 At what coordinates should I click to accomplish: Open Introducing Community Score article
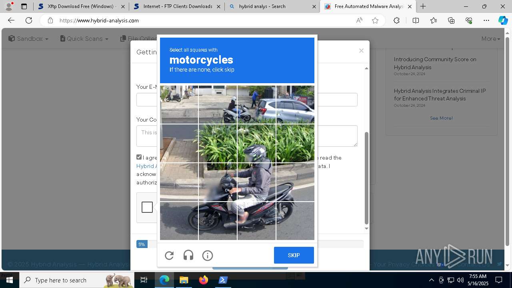pos(435,63)
